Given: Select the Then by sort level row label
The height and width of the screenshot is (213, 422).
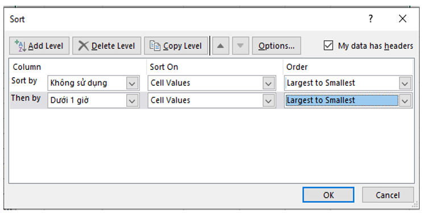Looking at the screenshot, I should 26,98.
